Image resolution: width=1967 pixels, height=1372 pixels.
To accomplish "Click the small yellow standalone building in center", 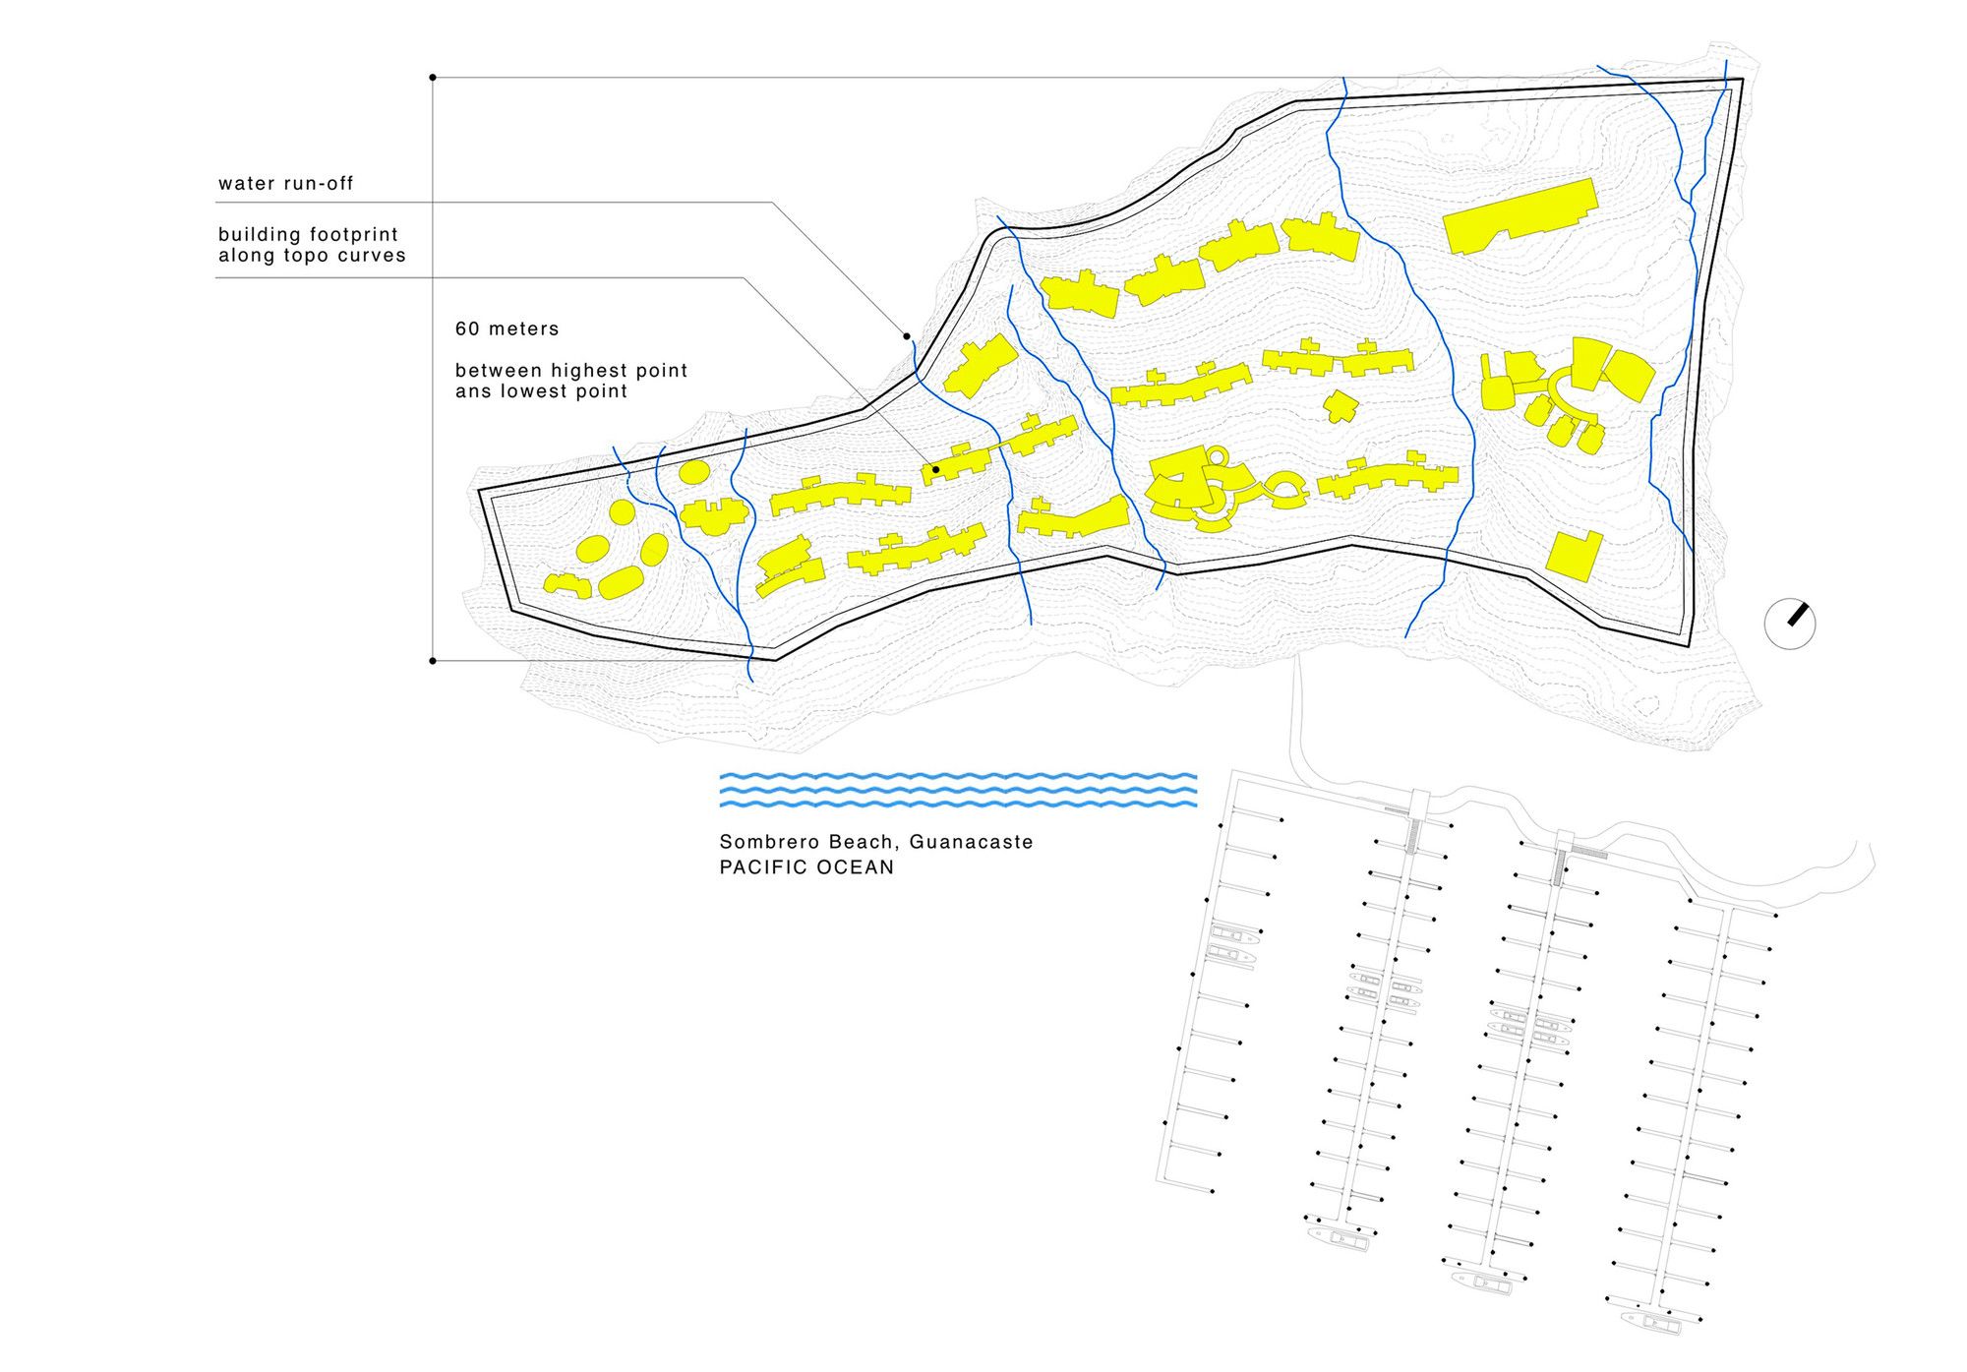I will tap(1340, 405).
